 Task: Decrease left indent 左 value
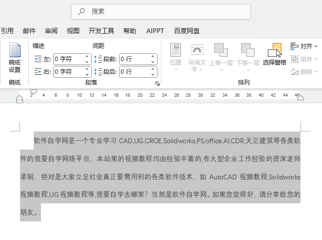coord(87,62)
